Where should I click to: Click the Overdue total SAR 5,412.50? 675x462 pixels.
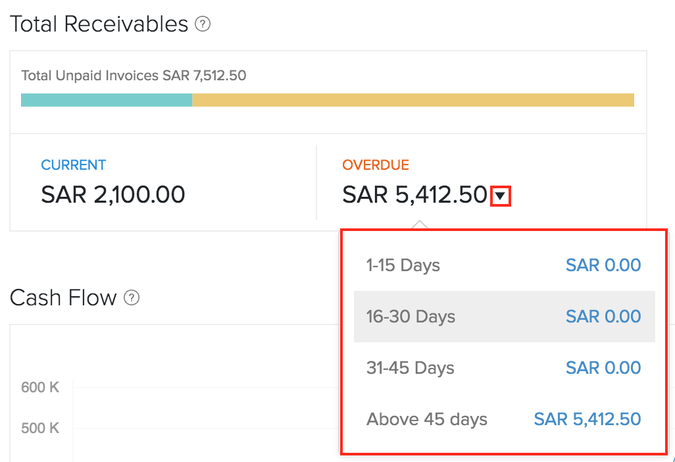click(414, 195)
